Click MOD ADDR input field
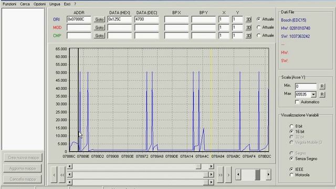Screen dimensions: 336x189 coord(79,27)
